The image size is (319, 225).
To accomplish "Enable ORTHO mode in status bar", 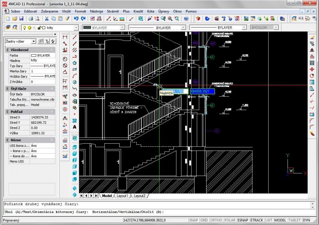I will (x=216, y=220).
